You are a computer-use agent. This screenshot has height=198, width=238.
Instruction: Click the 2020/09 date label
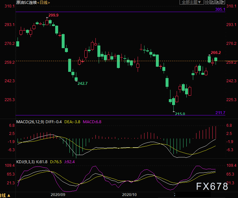[58, 195]
